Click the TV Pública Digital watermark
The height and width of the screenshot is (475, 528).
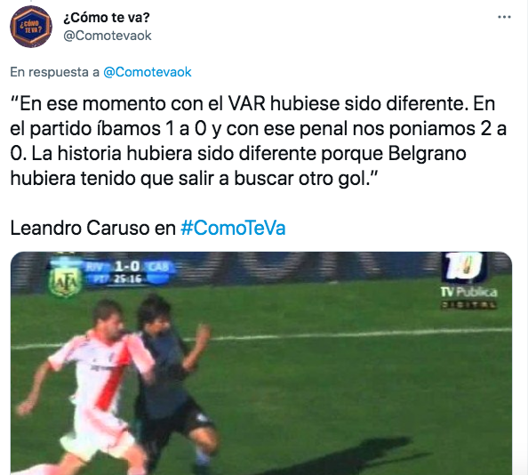tap(468, 298)
